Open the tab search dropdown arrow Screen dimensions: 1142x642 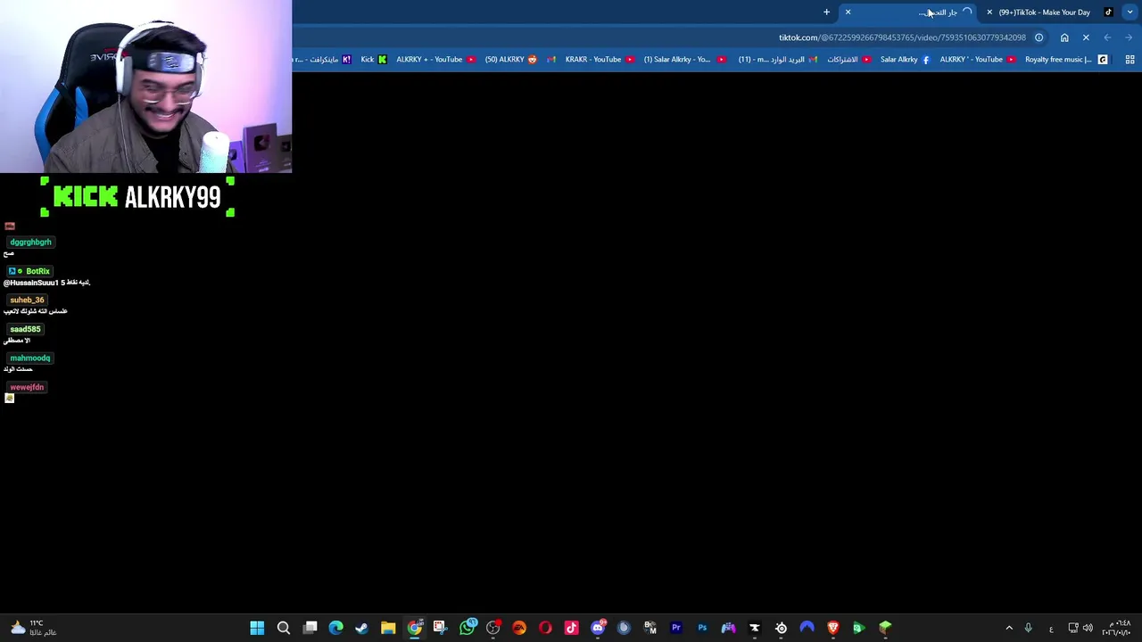(x=1130, y=12)
